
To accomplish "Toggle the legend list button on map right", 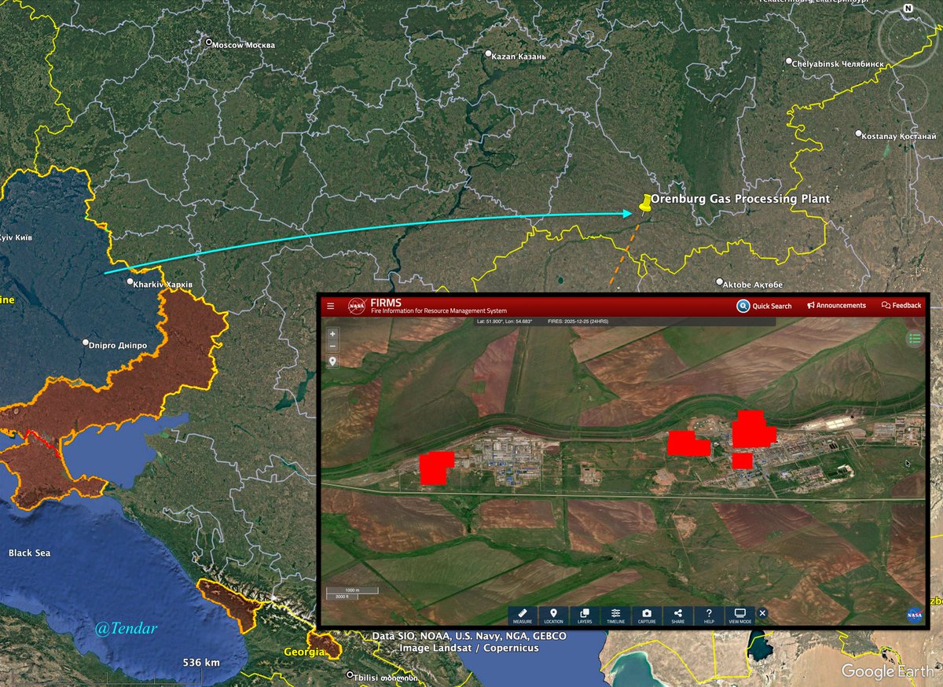I will pyautogui.click(x=912, y=338).
